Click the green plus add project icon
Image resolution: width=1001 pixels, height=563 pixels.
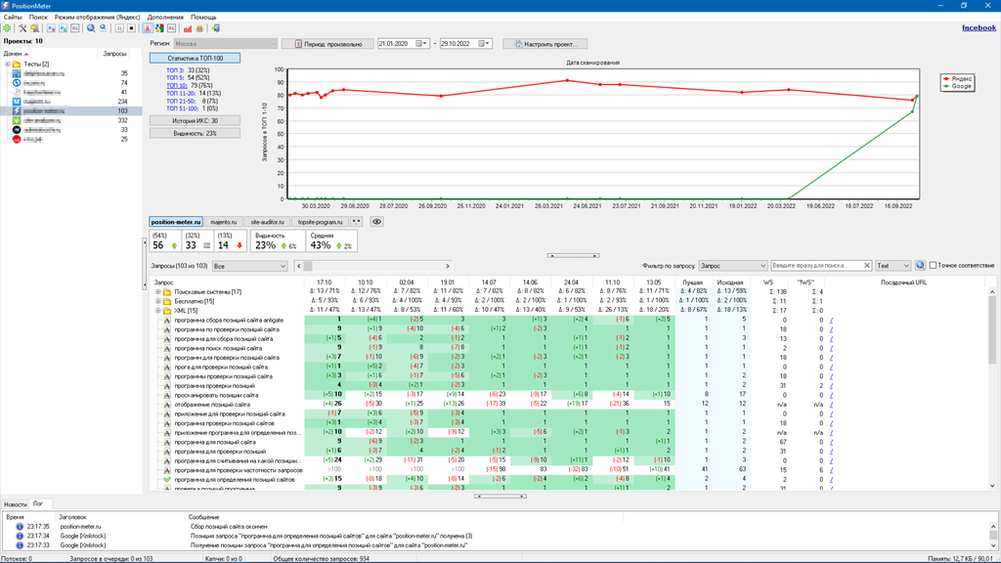coord(7,28)
